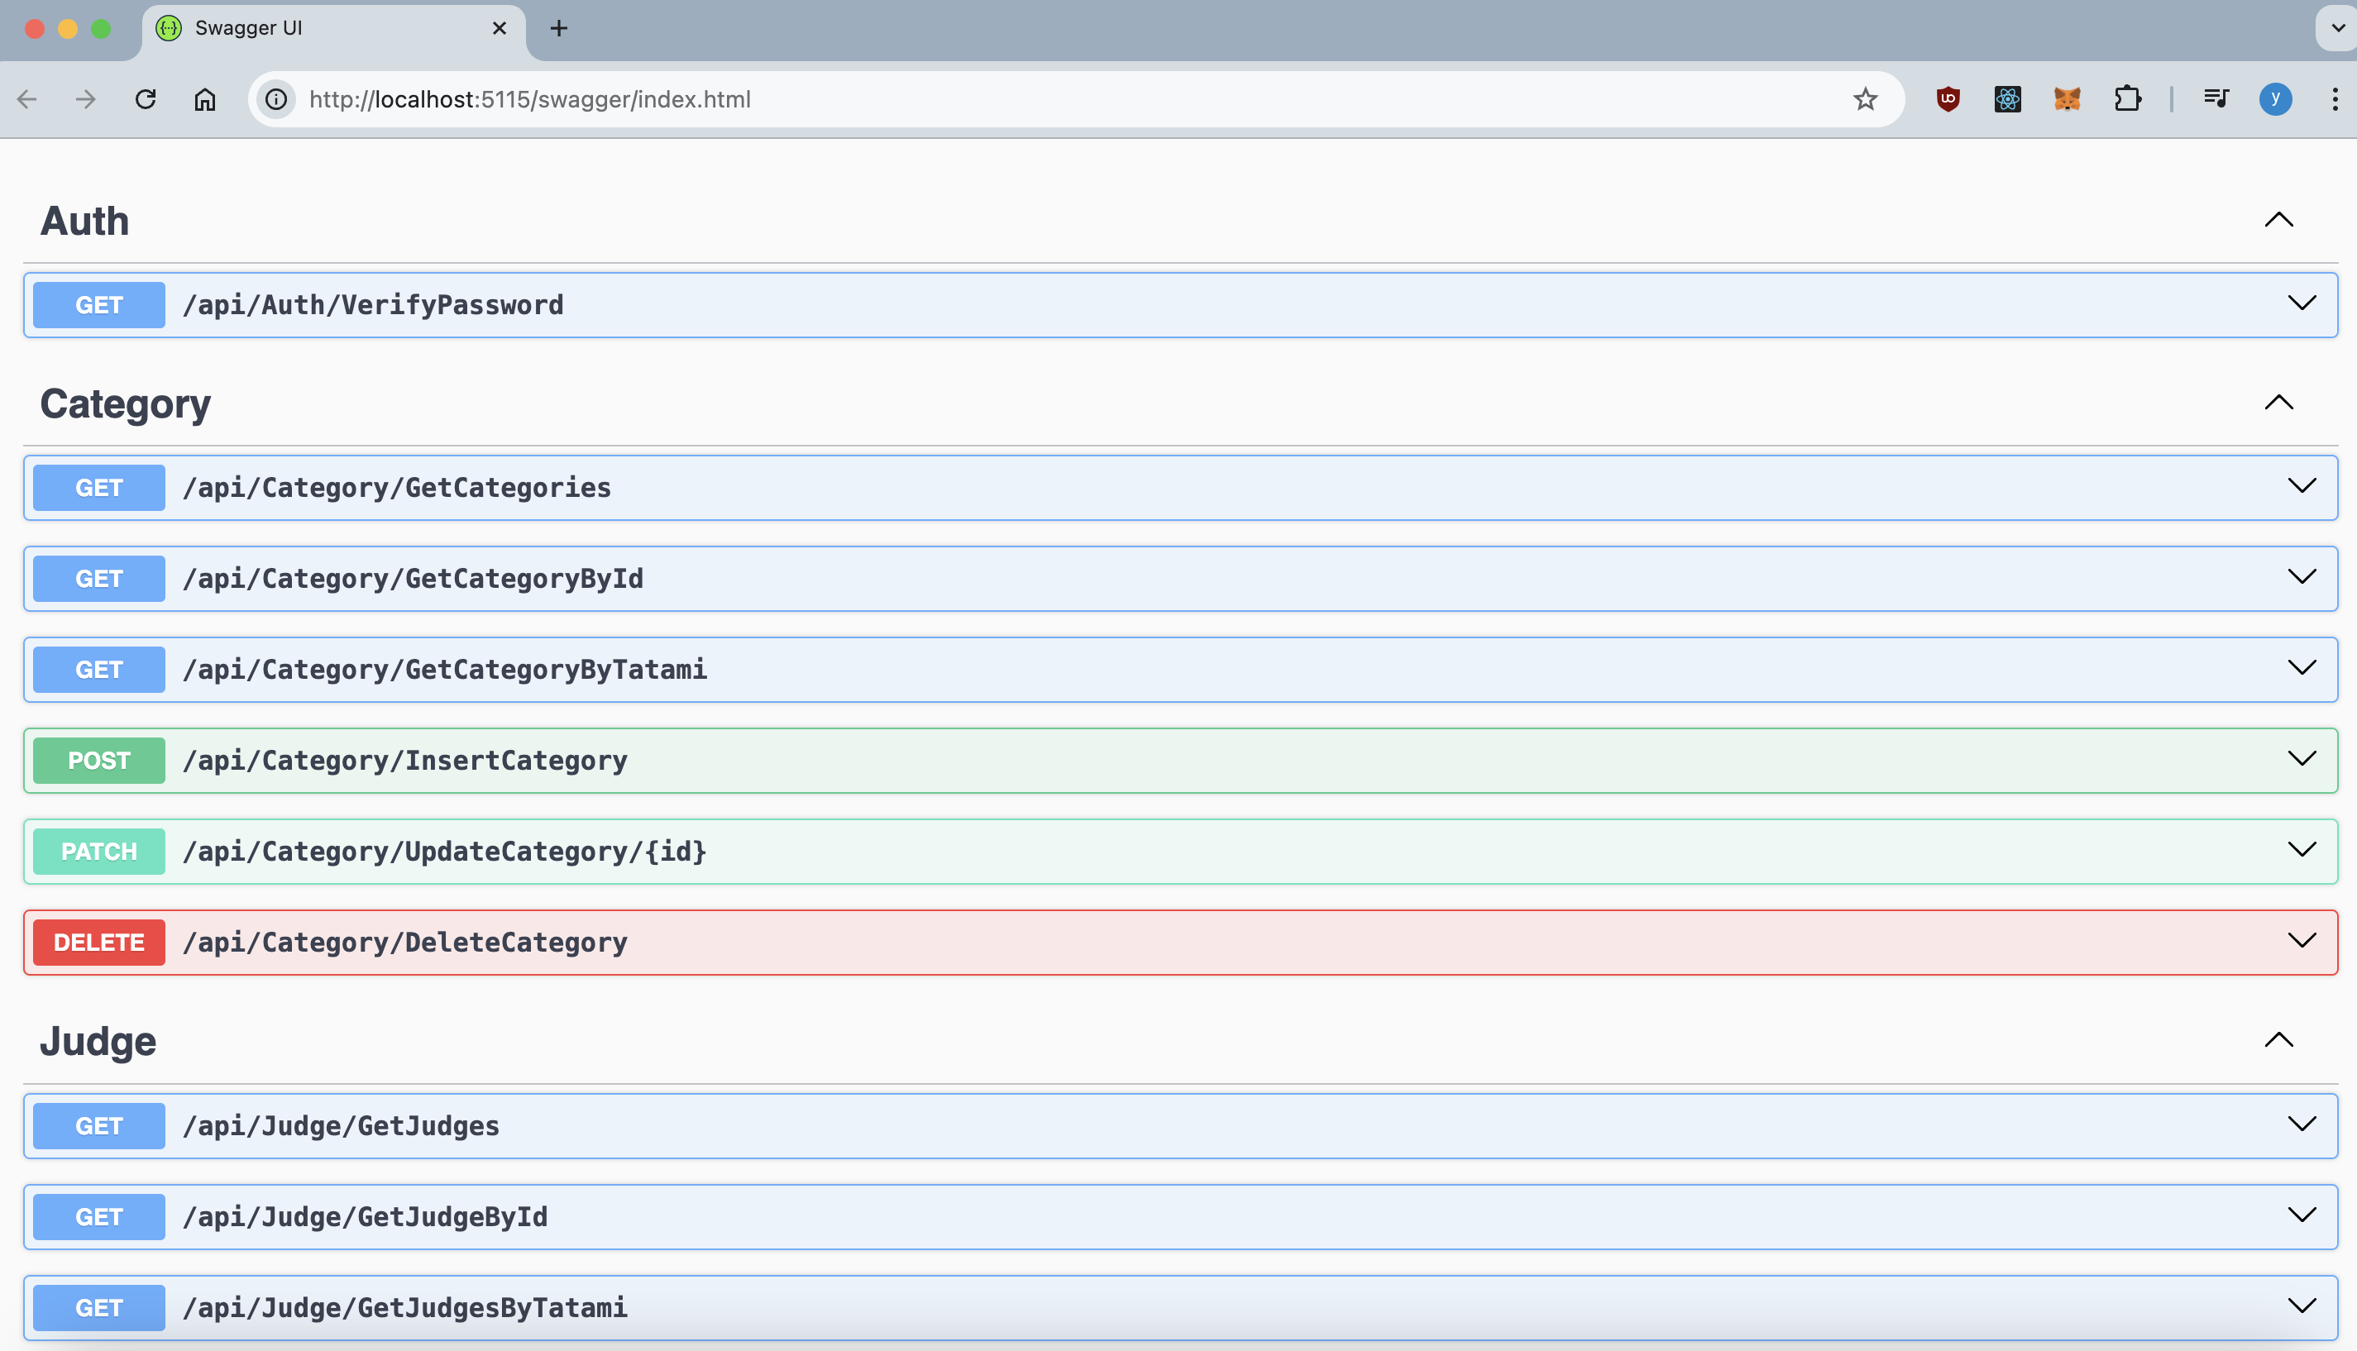Click the Auth section heading

coord(84,221)
